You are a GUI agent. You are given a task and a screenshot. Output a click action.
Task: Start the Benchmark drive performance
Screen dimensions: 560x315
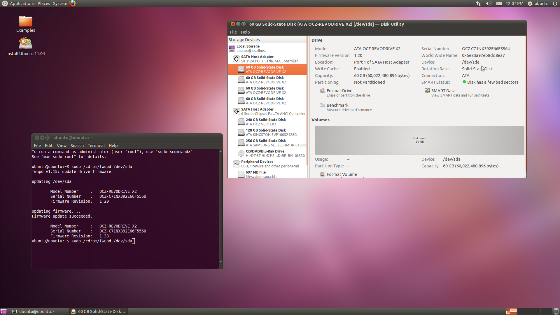[346, 107]
